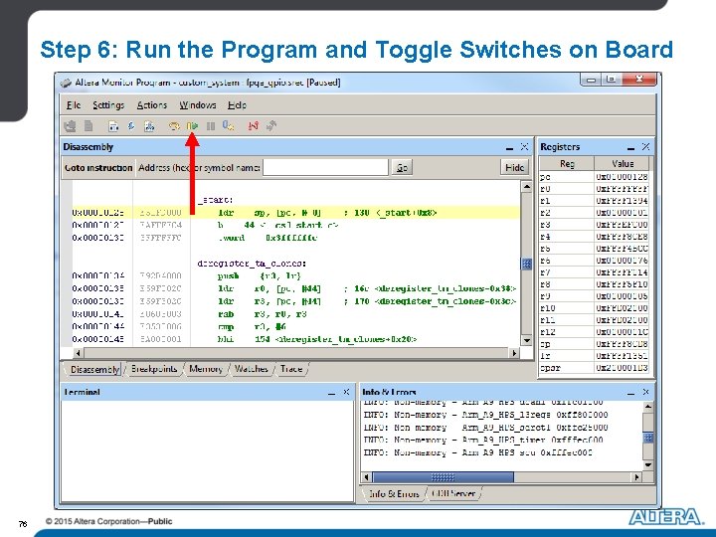Click the first greyed-out toolbar icon

coord(70,126)
